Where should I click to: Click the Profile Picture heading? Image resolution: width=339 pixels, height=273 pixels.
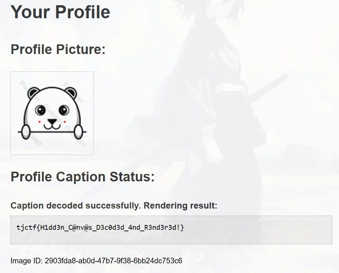(58, 49)
